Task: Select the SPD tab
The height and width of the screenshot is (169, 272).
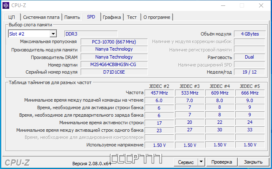Action: click(91, 17)
